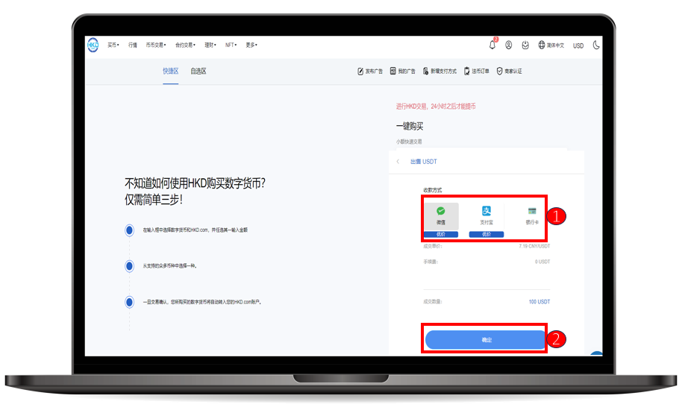Click the globe language icon
685x419 pixels.
[542, 45]
